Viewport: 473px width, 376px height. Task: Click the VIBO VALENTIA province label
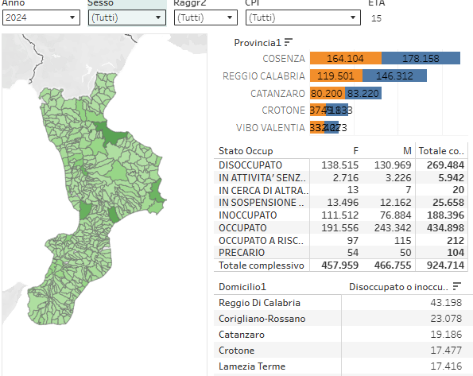[x=270, y=128]
